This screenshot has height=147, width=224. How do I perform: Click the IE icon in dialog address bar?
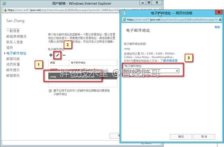[125, 19]
